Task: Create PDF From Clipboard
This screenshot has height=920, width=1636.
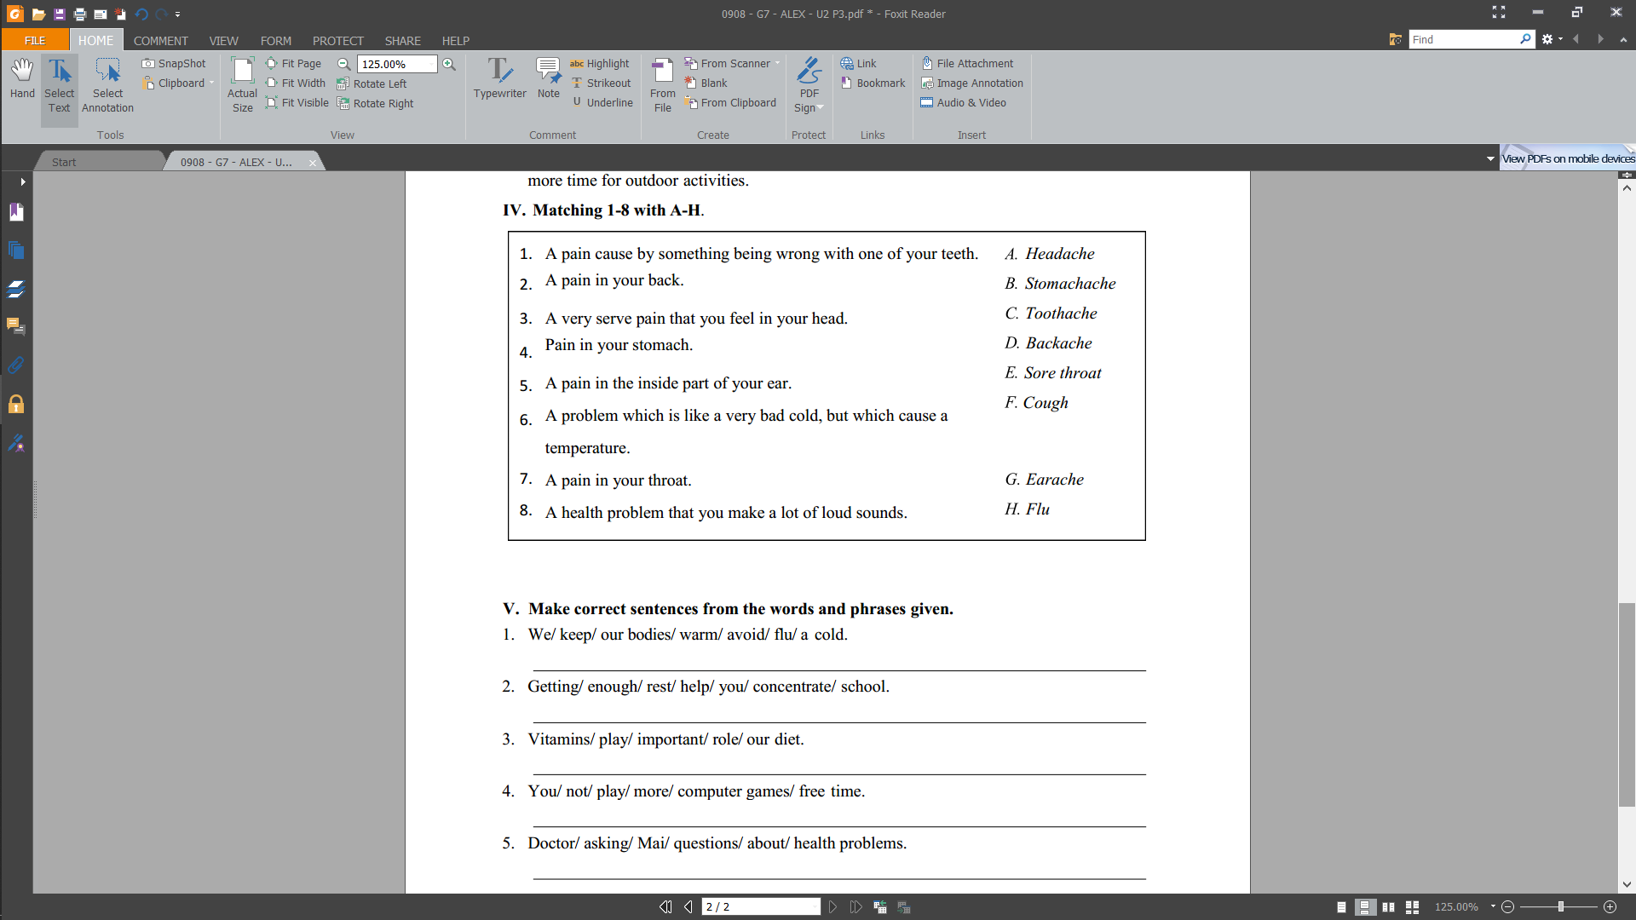Action: pos(731,102)
